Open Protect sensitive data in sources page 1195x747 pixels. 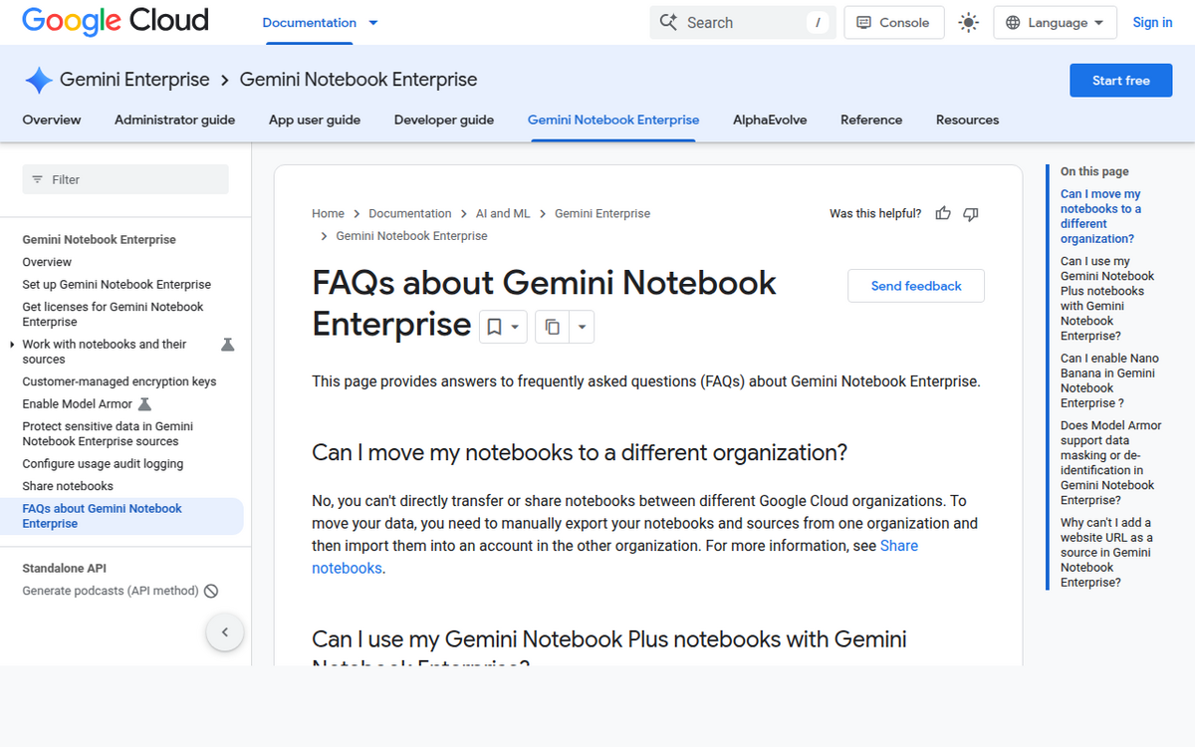pos(108,434)
